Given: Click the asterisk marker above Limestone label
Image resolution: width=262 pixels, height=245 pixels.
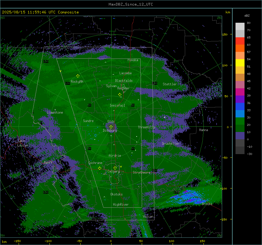Looking at the screenshot, I should click(x=55, y=110).
